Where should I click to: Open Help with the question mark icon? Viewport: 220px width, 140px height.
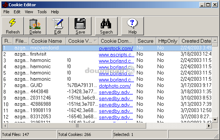point(133,23)
